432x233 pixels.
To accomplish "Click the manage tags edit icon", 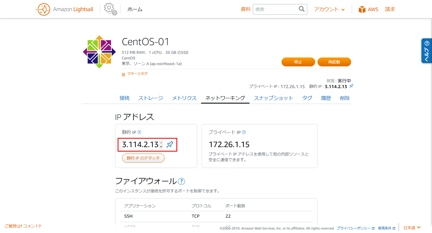I will pyautogui.click(x=124, y=74).
